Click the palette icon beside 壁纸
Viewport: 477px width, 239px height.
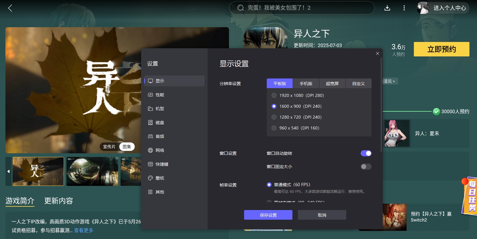[150, 178]
